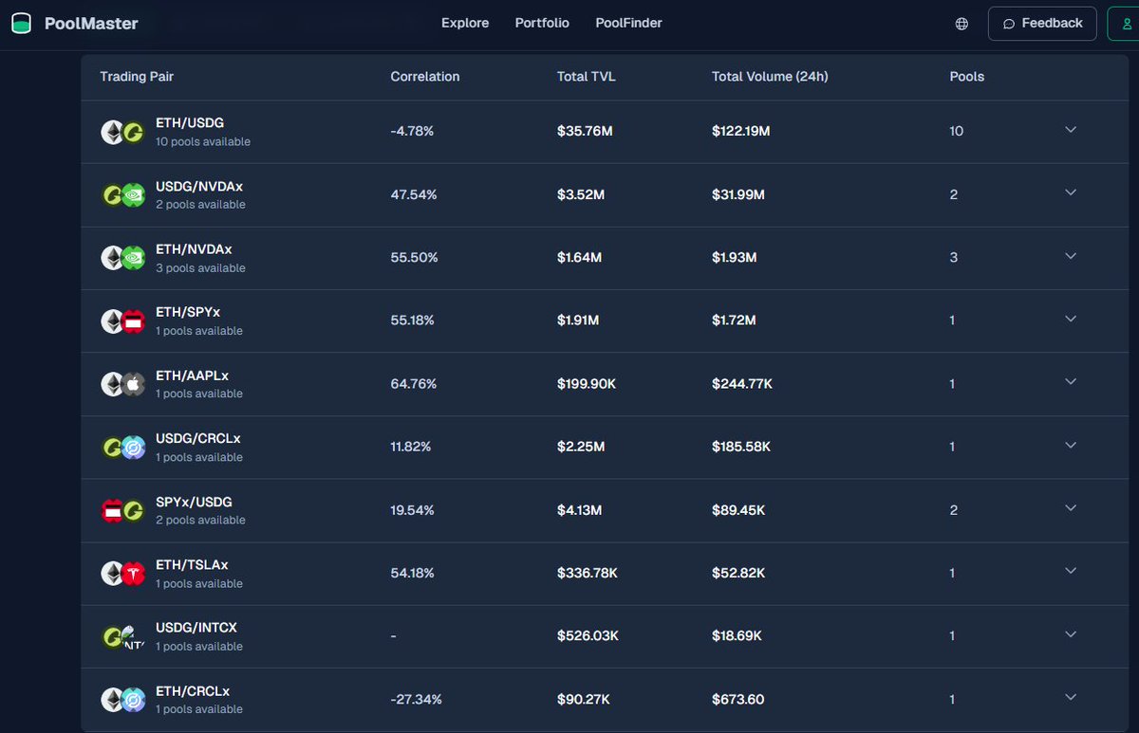Click the PoolMaster logo icon
This screenshot has width=1139, height=733.
(21, 24)
